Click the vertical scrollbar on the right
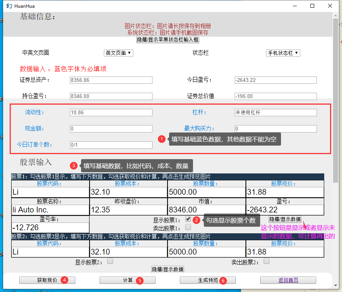 335,116
